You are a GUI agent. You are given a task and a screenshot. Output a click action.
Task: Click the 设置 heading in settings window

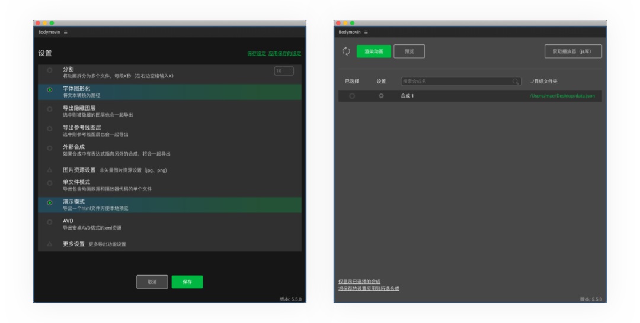[x=45, y=53]
